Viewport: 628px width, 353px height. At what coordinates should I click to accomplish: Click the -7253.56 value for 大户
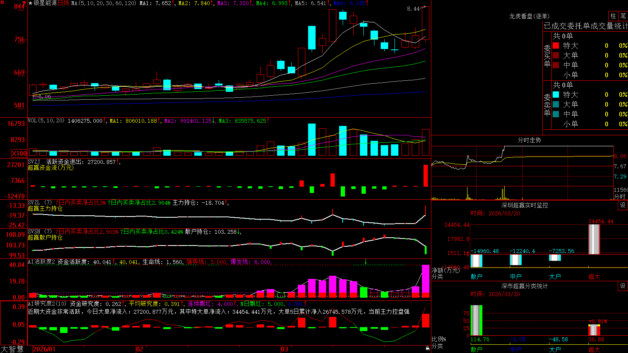click(562, 251)
